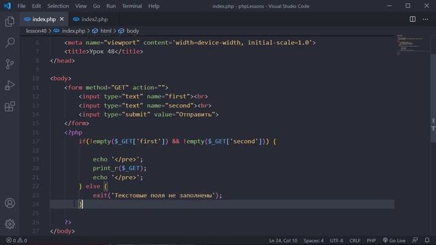Change encoding UTF-8
Image resolution: width=436 pixels, height=245 pixels.
click(x=337, y=240)
